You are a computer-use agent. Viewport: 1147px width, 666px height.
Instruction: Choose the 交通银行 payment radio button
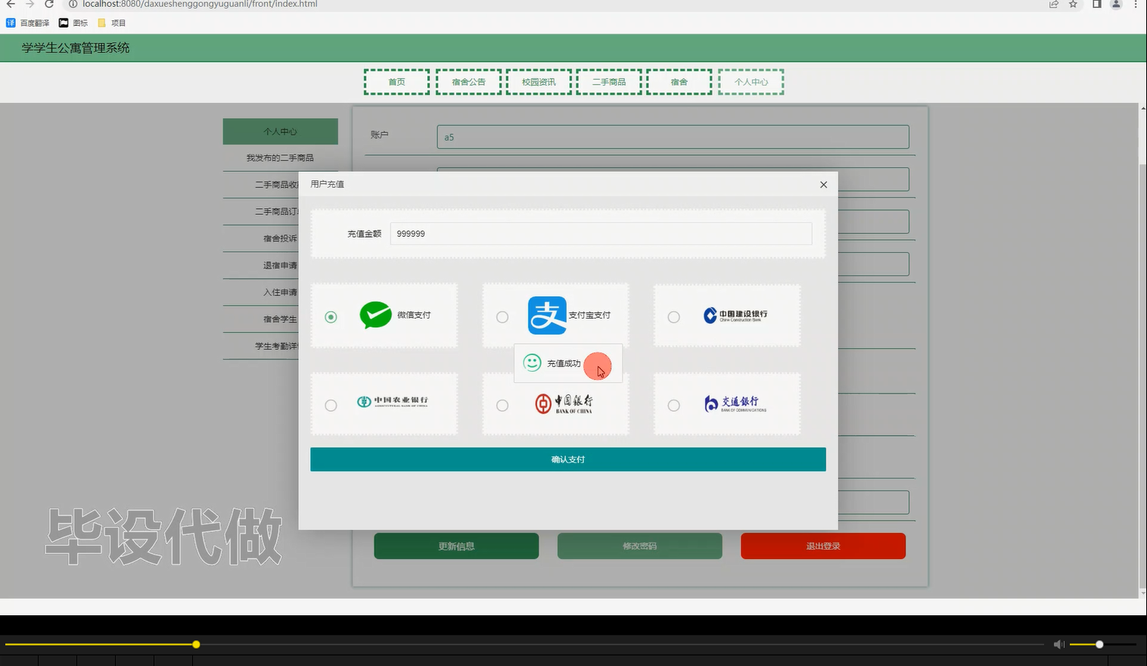click(673, 405)
